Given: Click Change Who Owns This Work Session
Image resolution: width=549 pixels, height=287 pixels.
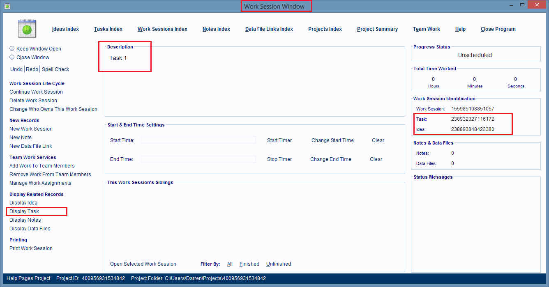Looking at the screenshot, I should coord(53,109).
